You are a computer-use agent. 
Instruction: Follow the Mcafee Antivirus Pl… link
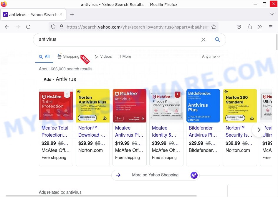pos(129,131)
